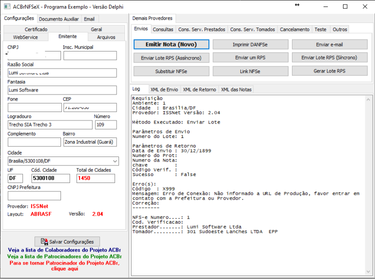Focus the Fone input field
Screen dimensions: 375x279
(x=34, y=107)
